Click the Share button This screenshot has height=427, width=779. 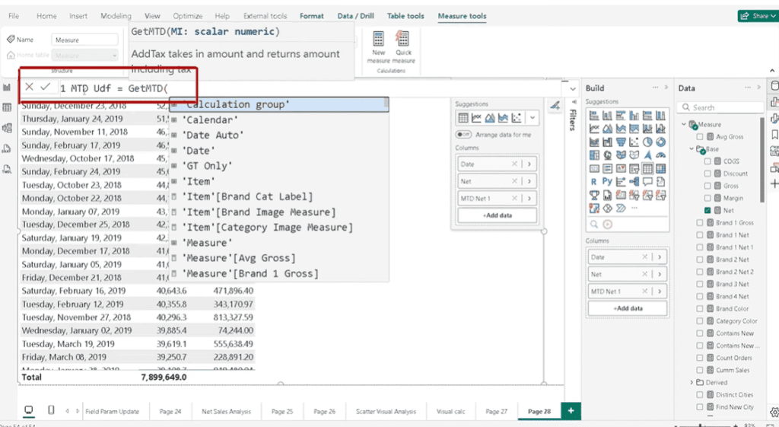tap(757, 16)
